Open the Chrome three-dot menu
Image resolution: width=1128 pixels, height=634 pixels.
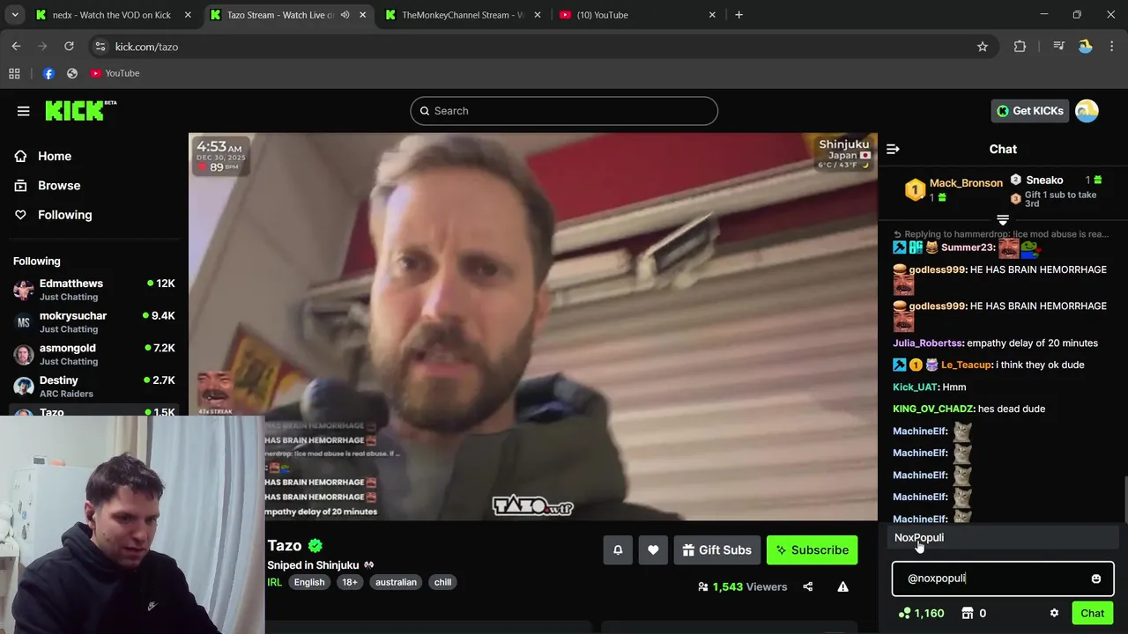point(1112,47)
